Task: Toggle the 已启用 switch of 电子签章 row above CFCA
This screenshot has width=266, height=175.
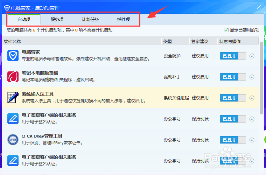Action: (x=233, y=119)
